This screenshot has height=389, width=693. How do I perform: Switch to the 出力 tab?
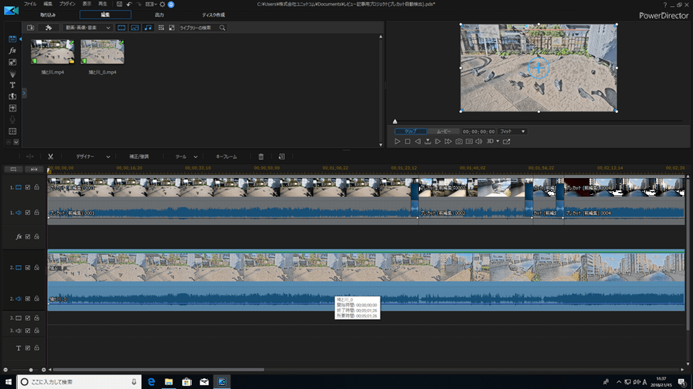[x=159, y=15]
